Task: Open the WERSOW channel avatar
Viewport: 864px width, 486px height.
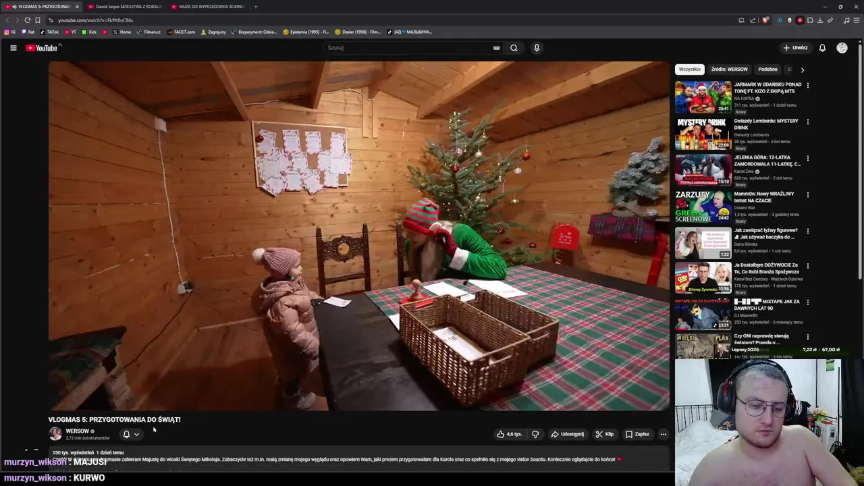Action: pos(55,434)
